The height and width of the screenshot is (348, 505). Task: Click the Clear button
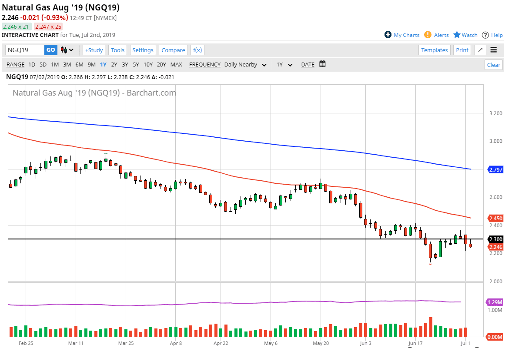[493, 65]
